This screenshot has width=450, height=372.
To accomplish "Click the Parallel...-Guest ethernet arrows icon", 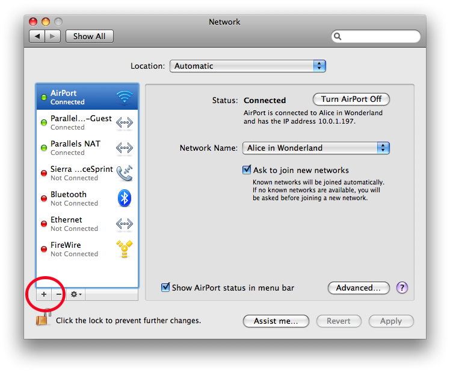I will click(125, 123).
